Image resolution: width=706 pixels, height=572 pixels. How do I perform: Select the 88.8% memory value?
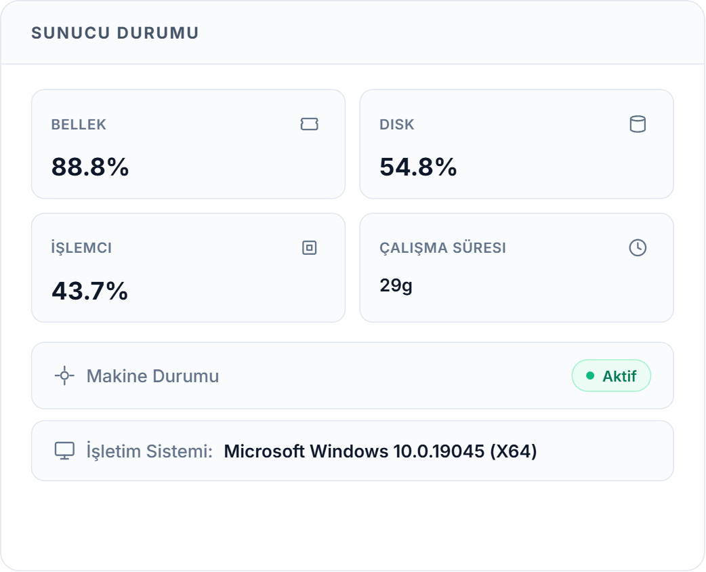point(90,167)
